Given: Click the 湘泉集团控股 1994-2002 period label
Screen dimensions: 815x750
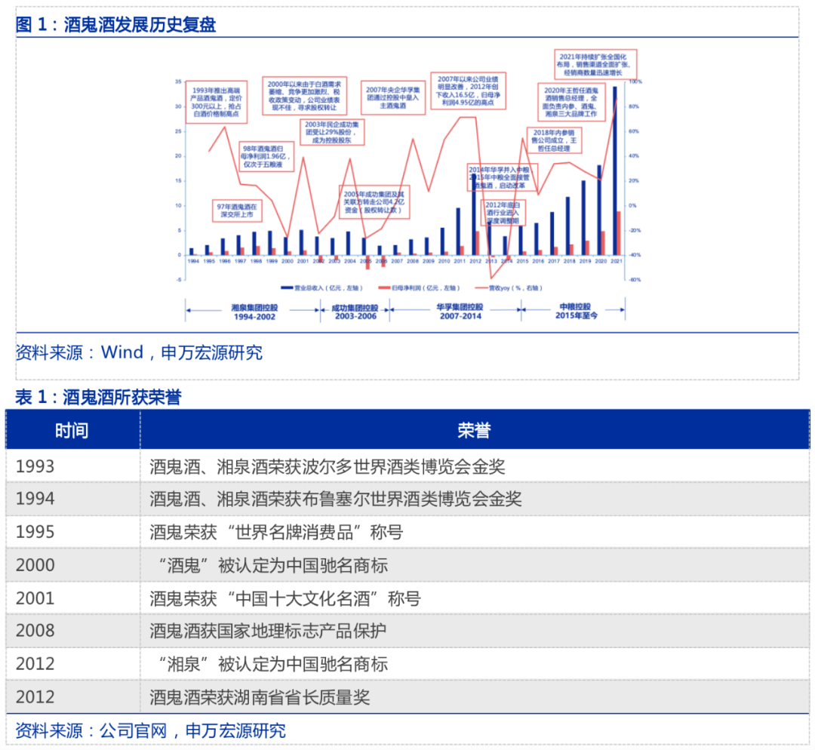Looking at the screenshot, I should coord(254,312).
